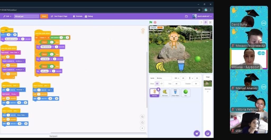Select the Monkey sprite thumbnail
The image size is (271, 140).
click(154, 93)
